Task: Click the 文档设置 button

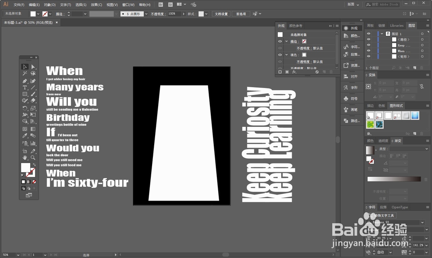Action: [221, 14]
